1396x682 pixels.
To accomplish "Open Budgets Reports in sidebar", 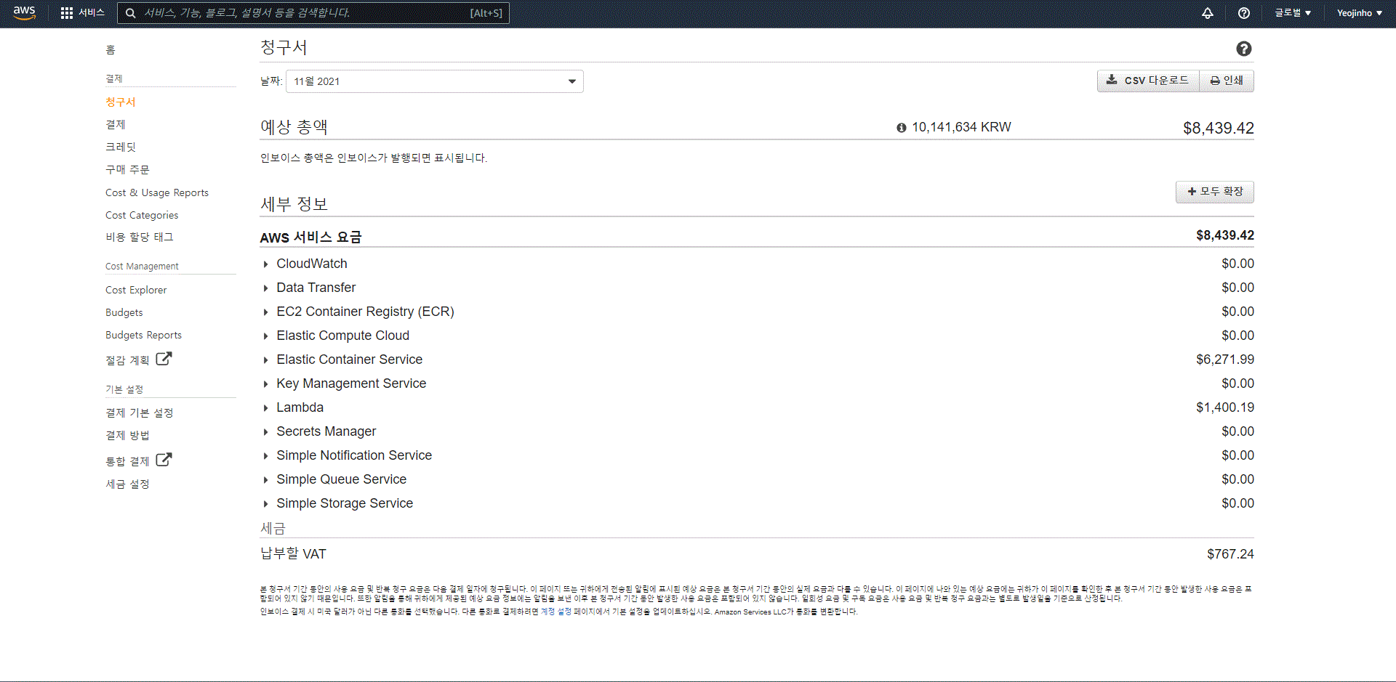I will click(x=144, y=335).
